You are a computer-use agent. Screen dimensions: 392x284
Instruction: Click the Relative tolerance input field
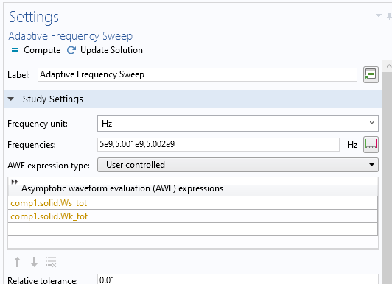tap(238, 280)
